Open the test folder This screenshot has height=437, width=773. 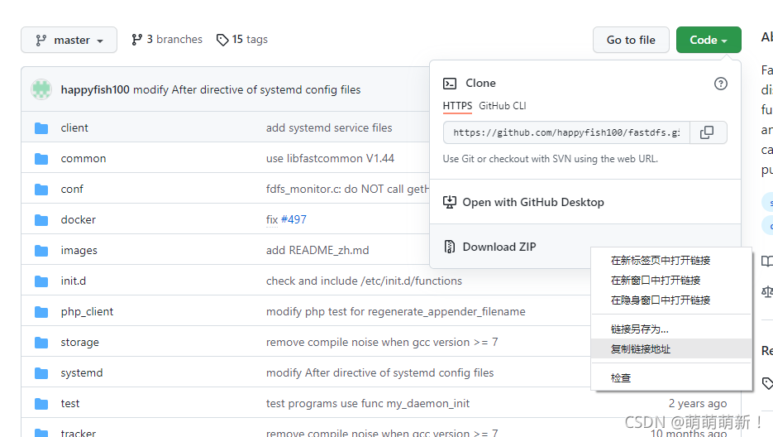tap(70, 403)
